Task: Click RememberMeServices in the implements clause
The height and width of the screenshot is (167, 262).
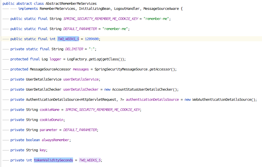Action: (x=57, y=8)
